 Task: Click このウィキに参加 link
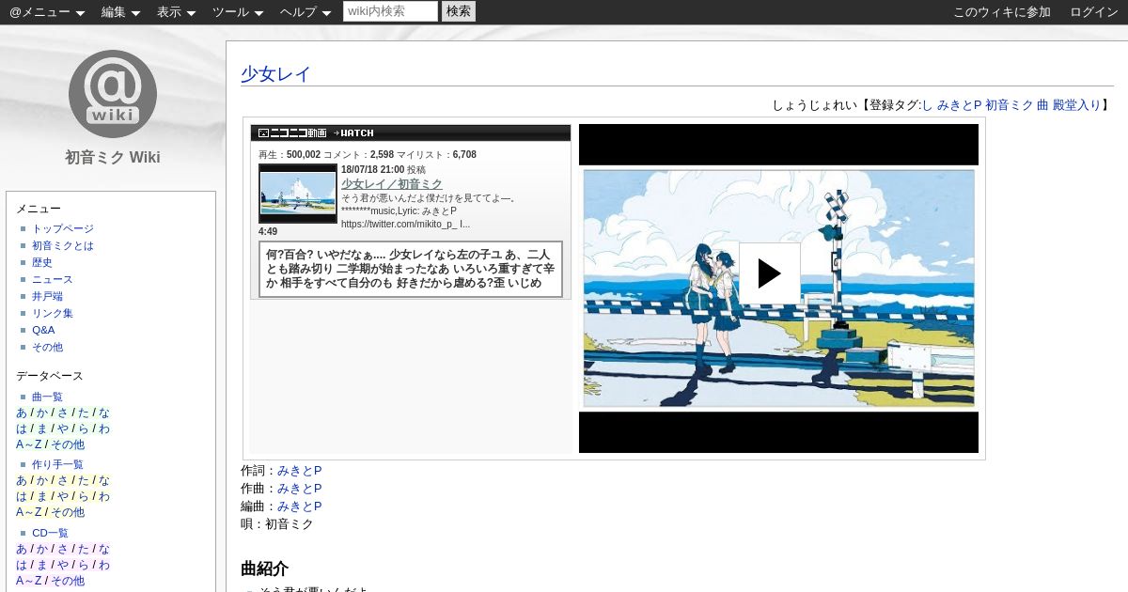1002,12
